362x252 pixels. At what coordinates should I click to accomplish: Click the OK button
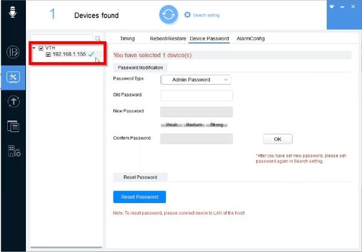click(x=278, y=139)
